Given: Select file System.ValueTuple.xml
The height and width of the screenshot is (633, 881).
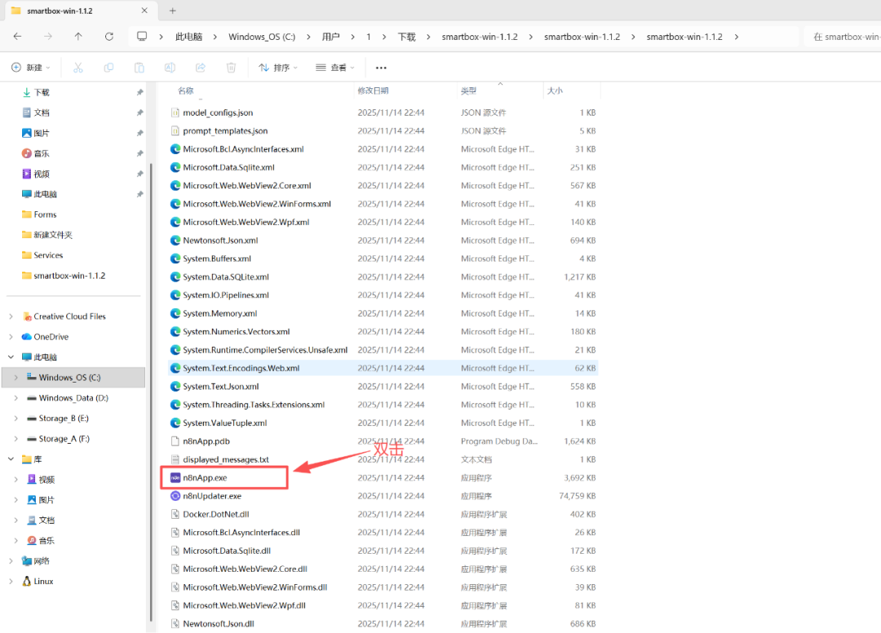Looking at the screenshot, I should pos(225,423).
